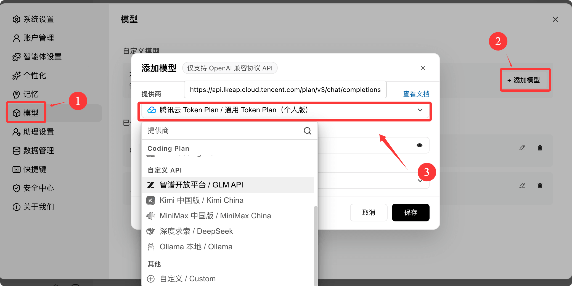
Task: Click the Coding Plan group header
Action: 168,149
